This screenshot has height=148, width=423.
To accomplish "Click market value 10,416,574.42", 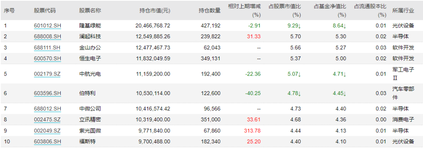I will click(153, 108).
